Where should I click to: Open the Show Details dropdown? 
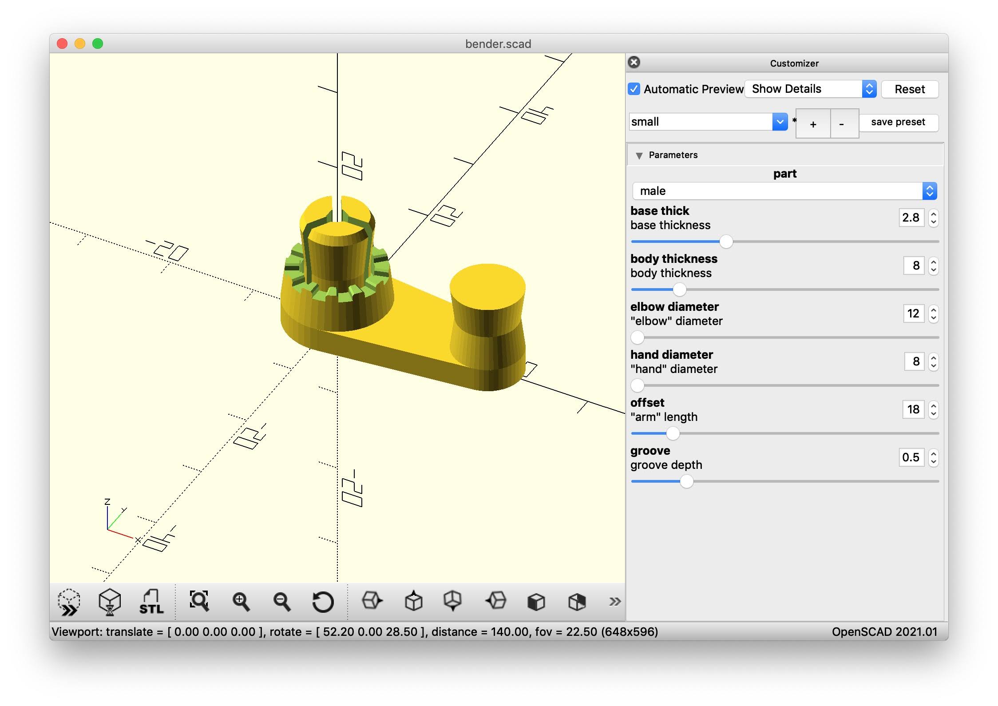810,89
